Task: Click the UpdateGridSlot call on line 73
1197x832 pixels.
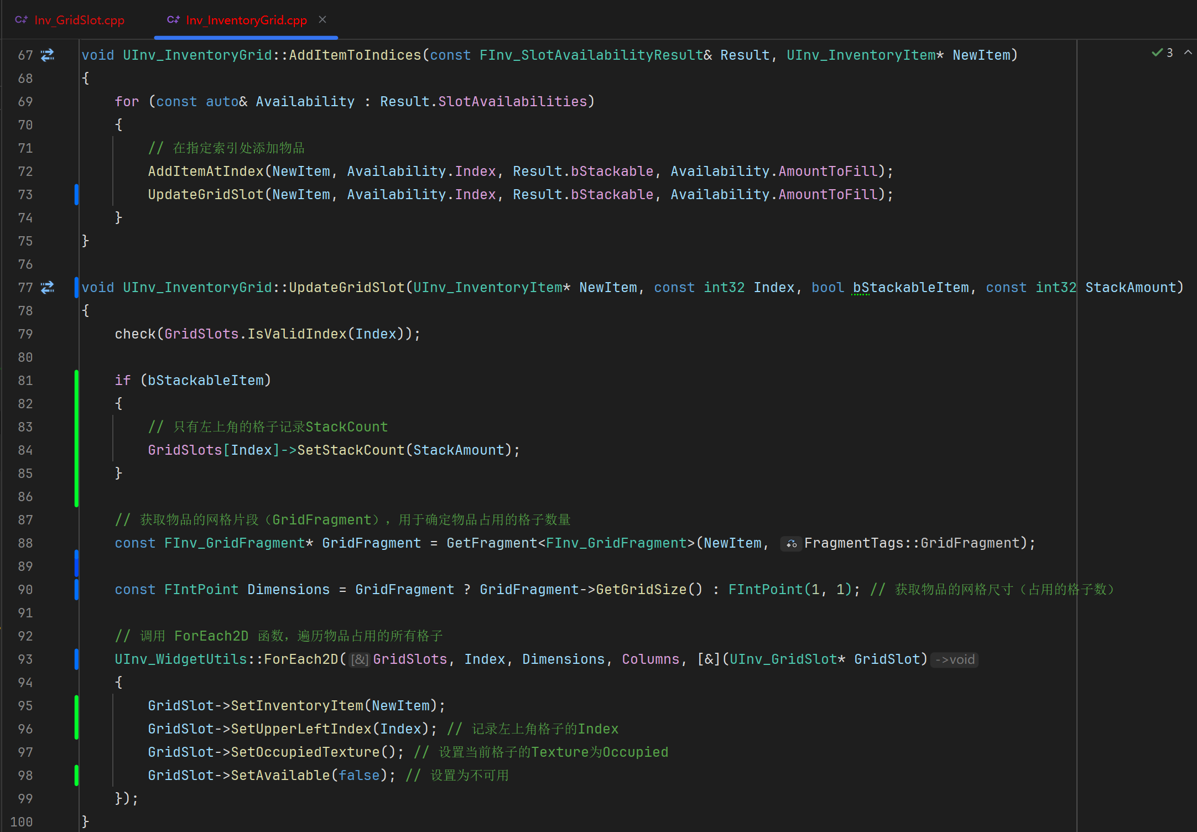Action: coord(206,195)
